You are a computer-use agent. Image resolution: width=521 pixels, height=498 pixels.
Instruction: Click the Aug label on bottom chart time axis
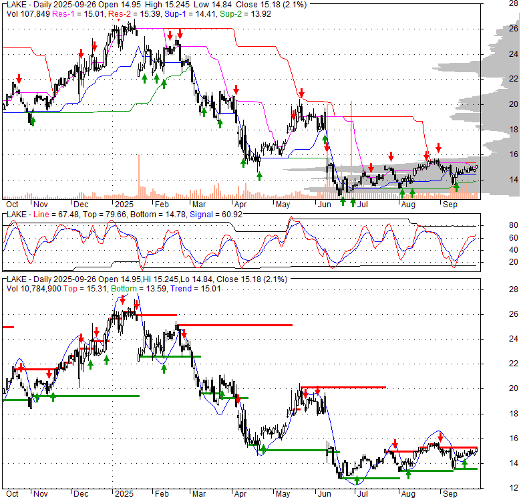pyautogui.click(x=408, y=494)
